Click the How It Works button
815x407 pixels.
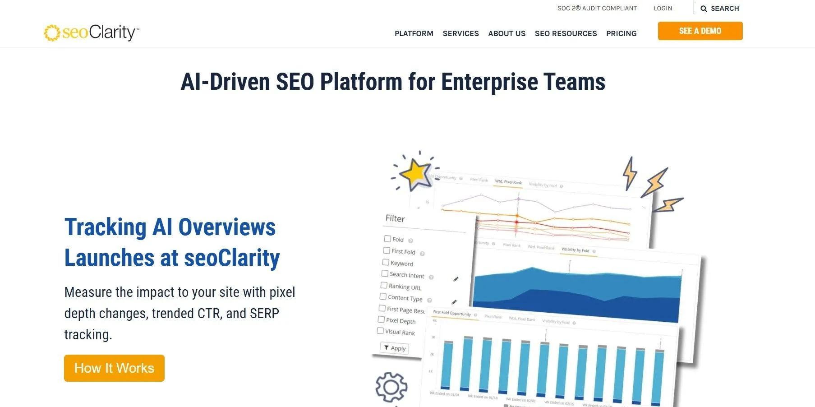[x=114, y=368]
